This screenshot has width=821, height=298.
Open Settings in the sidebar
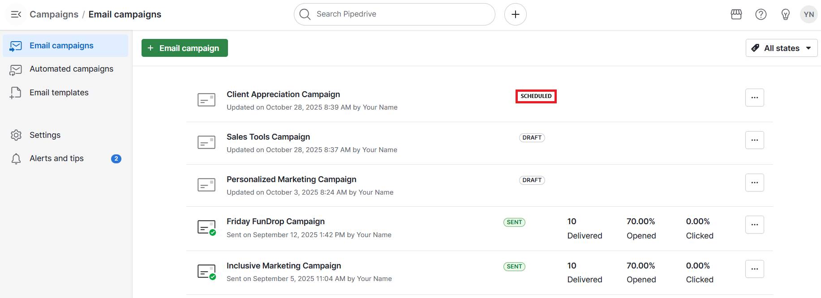tap(45, 135)
